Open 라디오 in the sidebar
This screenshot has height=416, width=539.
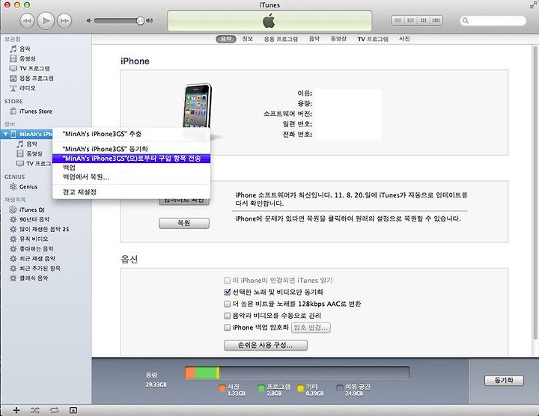[x=22, y=88]
